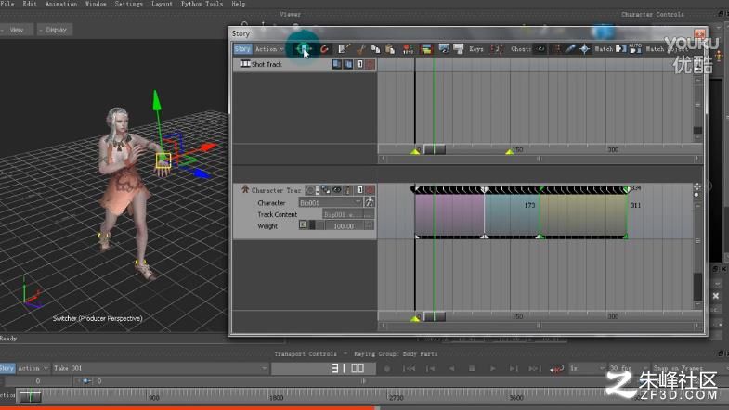
Task: Open the Help menu
Action: point(238,4)
